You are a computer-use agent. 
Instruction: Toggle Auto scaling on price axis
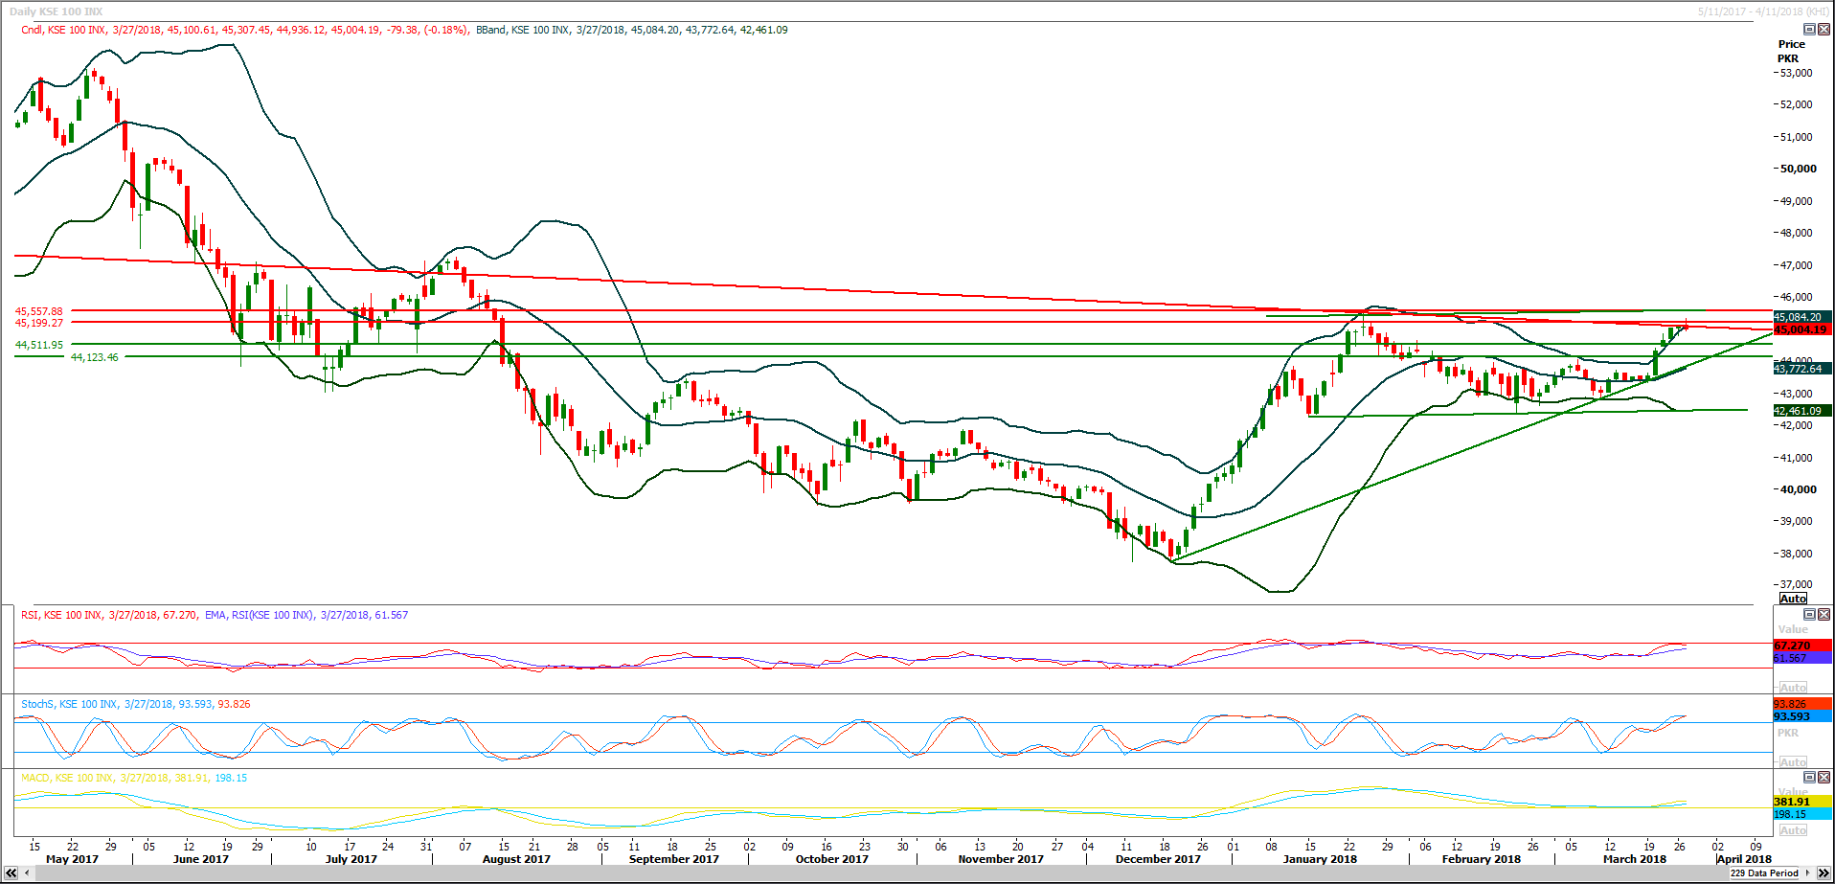1793,599
